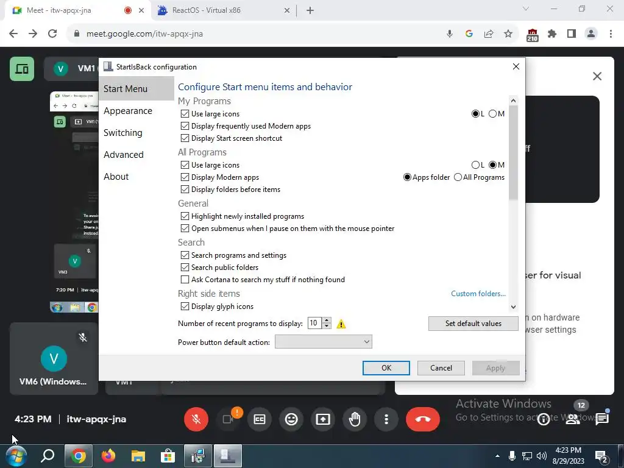Click Share this page icon

tap(489, 34)
